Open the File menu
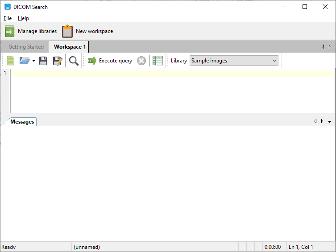The image size is (336, 252). coord(8,18)
